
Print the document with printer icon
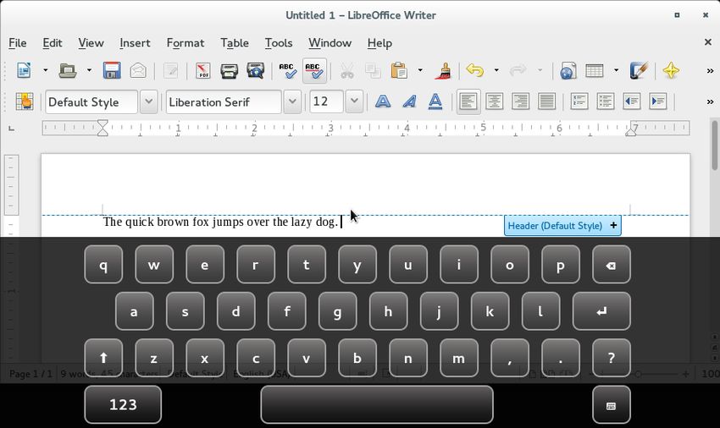pos(229,71)
